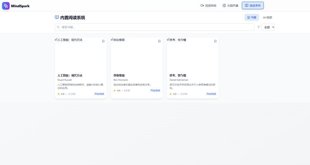The width and height of the screenshot is (310, 165).
Task: Switch to the 视频 view tab
Action: [x=267, y=17]
